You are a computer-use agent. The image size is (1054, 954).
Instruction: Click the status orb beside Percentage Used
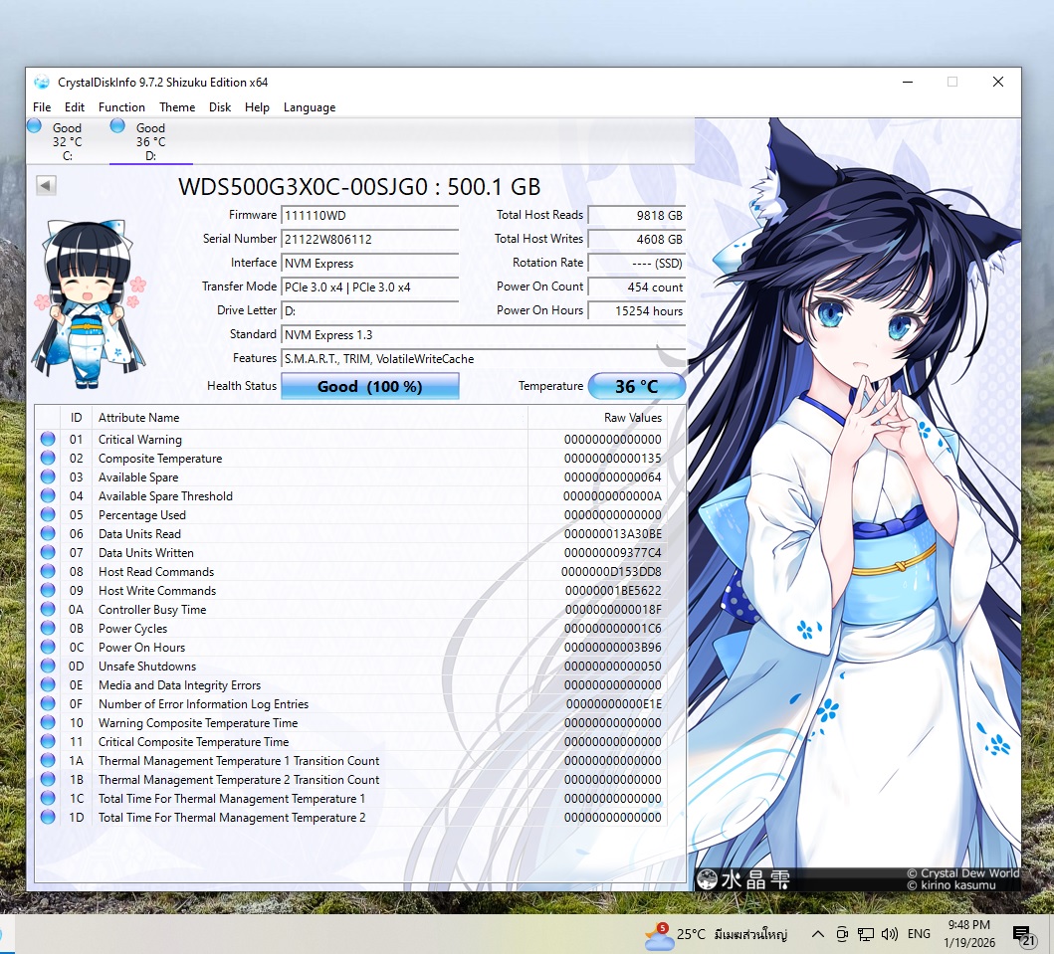click(x=48, y=515)
